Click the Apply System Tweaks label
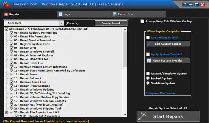 point(166,55)
